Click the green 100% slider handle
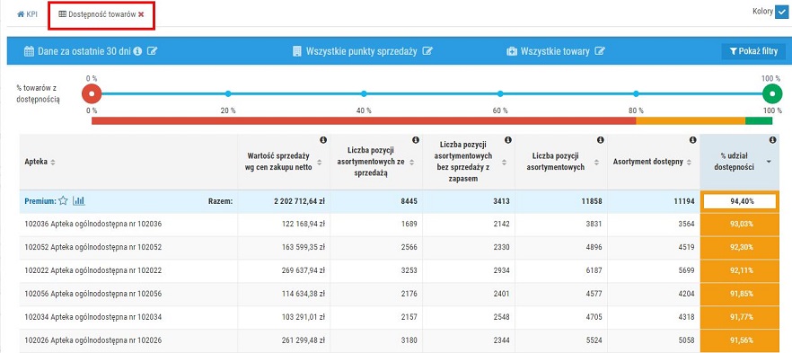 tap(772, 94)
